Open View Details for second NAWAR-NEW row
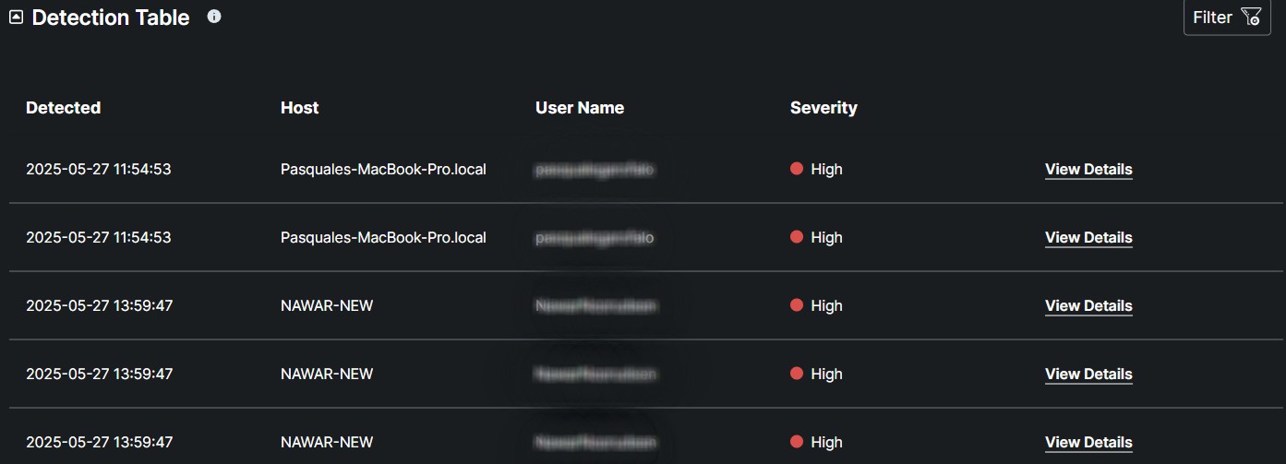This screenshot has height=464, width=1286. (x=1088, y=375)
